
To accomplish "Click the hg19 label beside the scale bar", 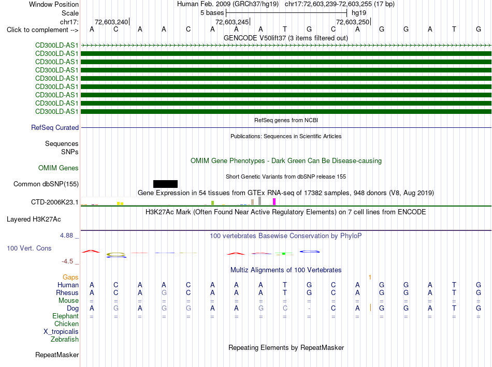I will point(359,13).
